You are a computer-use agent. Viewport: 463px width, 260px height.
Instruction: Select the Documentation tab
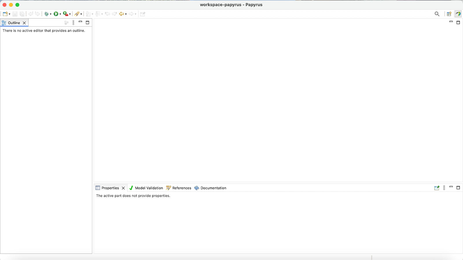(x=210, y=188)
